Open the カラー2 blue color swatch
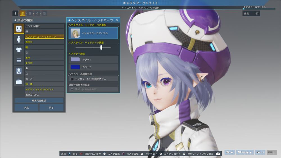 coord(75,67)
